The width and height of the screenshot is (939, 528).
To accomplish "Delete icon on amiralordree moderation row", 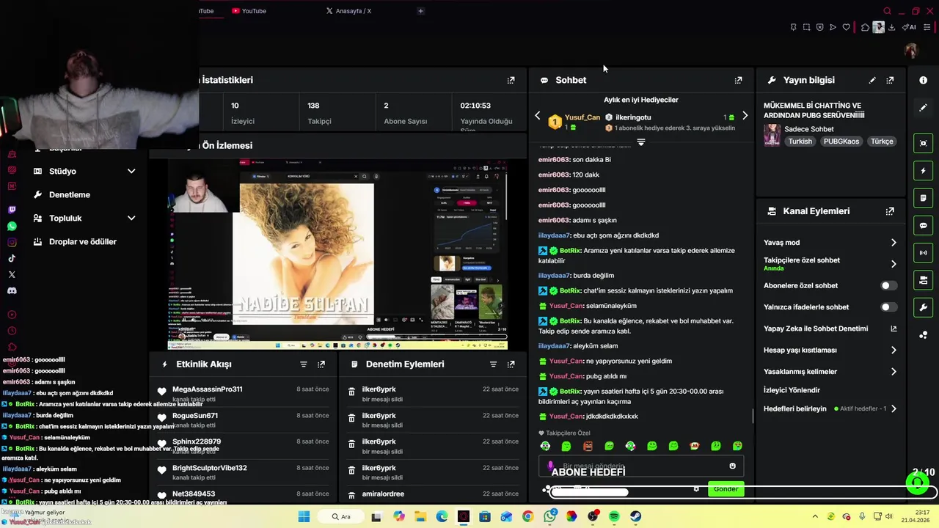I will click(x=351, y=495).
